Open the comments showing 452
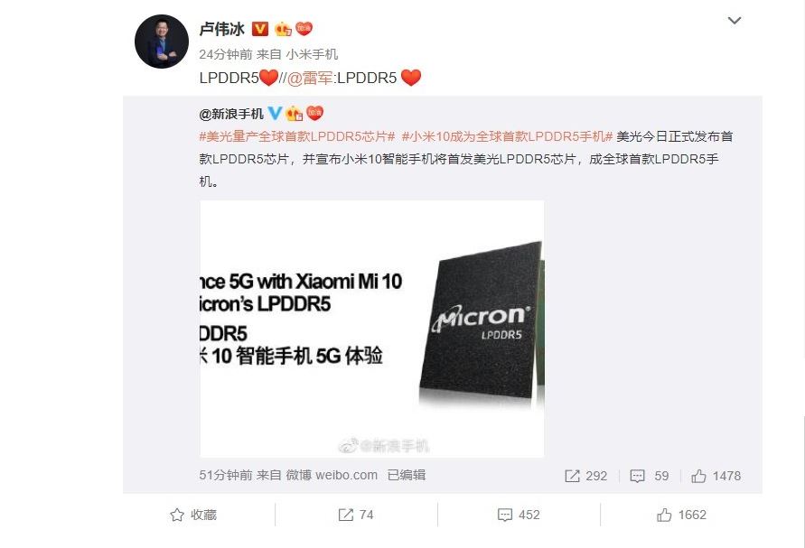805x548 pixels. (x=519, y=515)
